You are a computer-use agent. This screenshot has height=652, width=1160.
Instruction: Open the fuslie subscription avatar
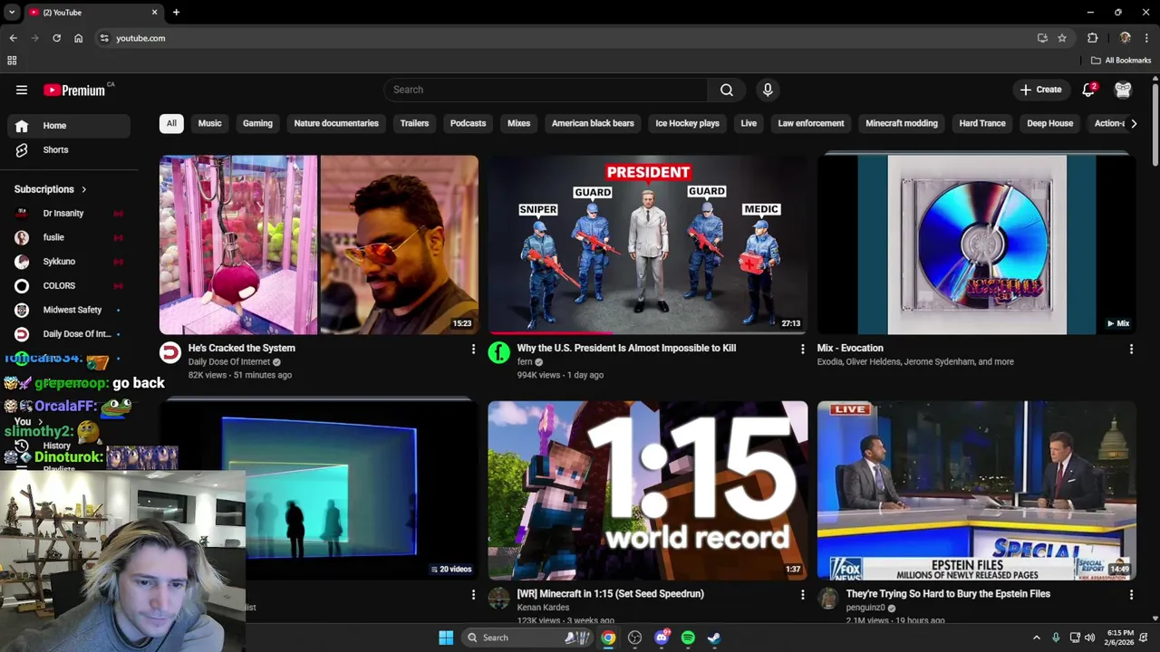coord(22,237)
